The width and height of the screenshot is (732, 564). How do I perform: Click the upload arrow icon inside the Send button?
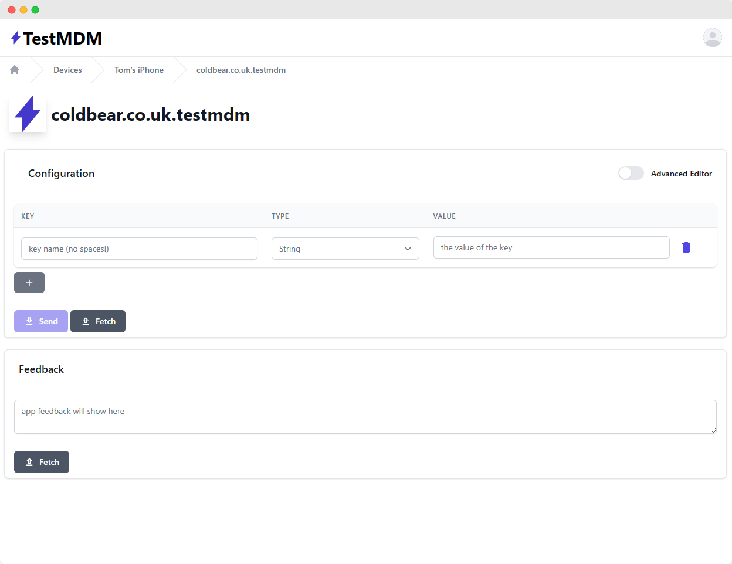29,321
